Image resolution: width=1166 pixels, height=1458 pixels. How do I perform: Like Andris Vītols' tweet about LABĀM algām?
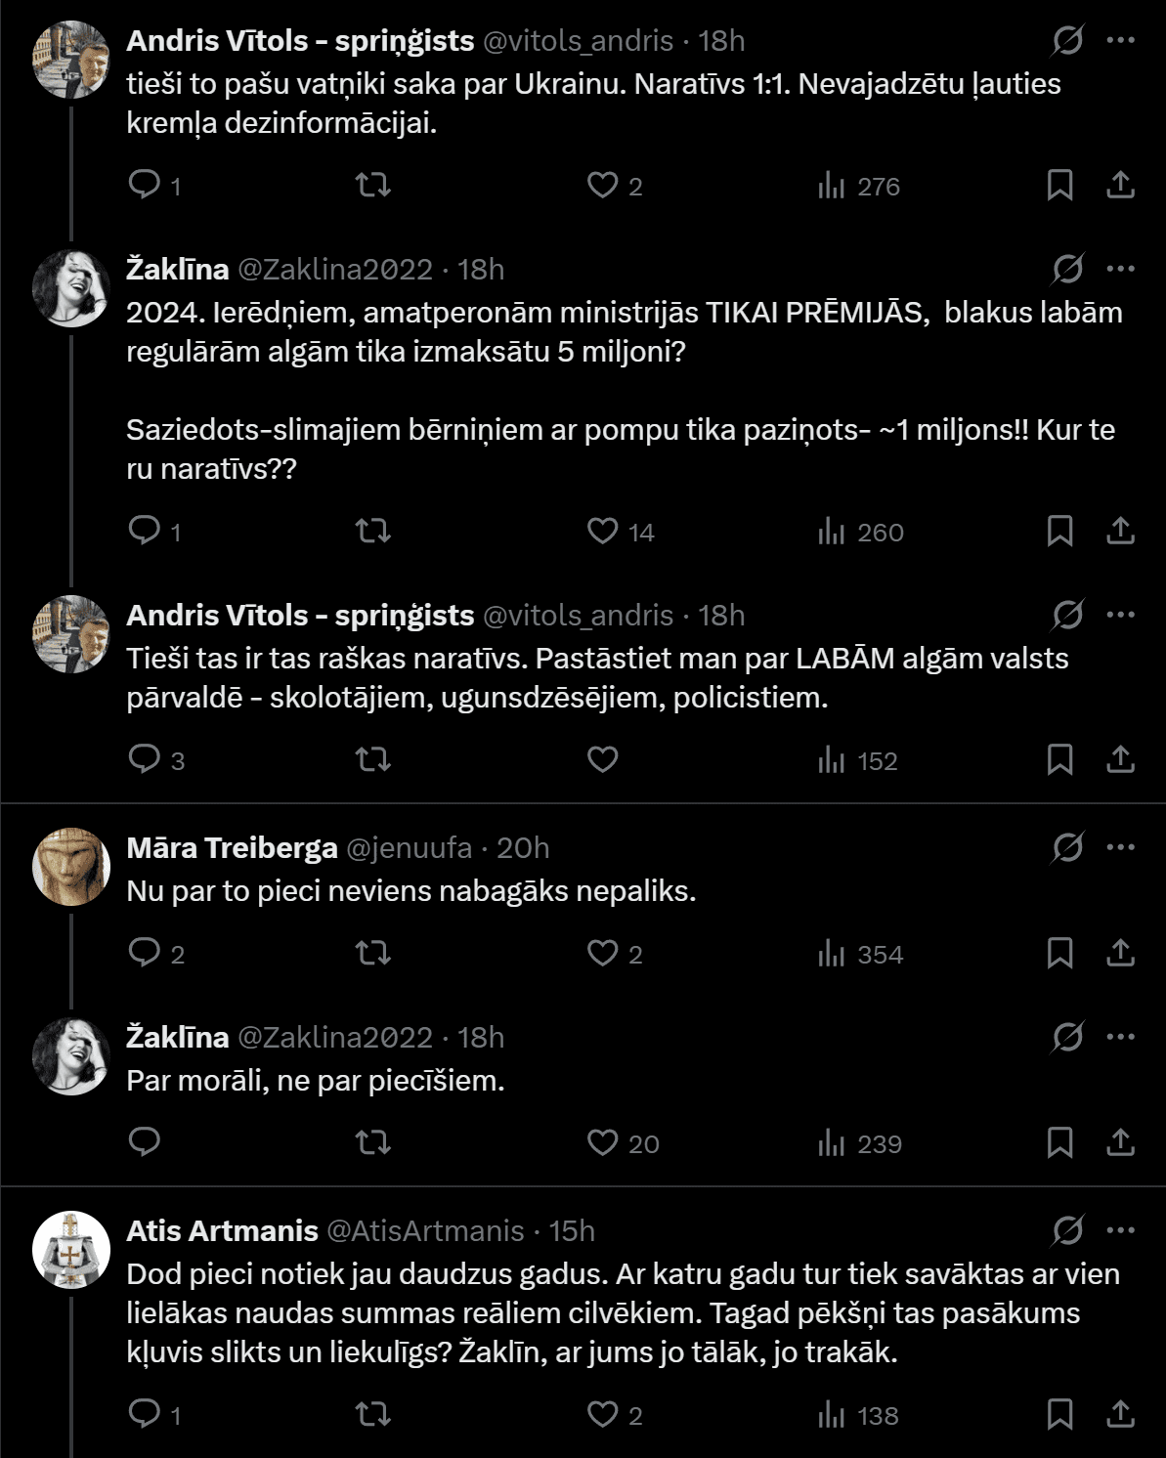(602, 759)
